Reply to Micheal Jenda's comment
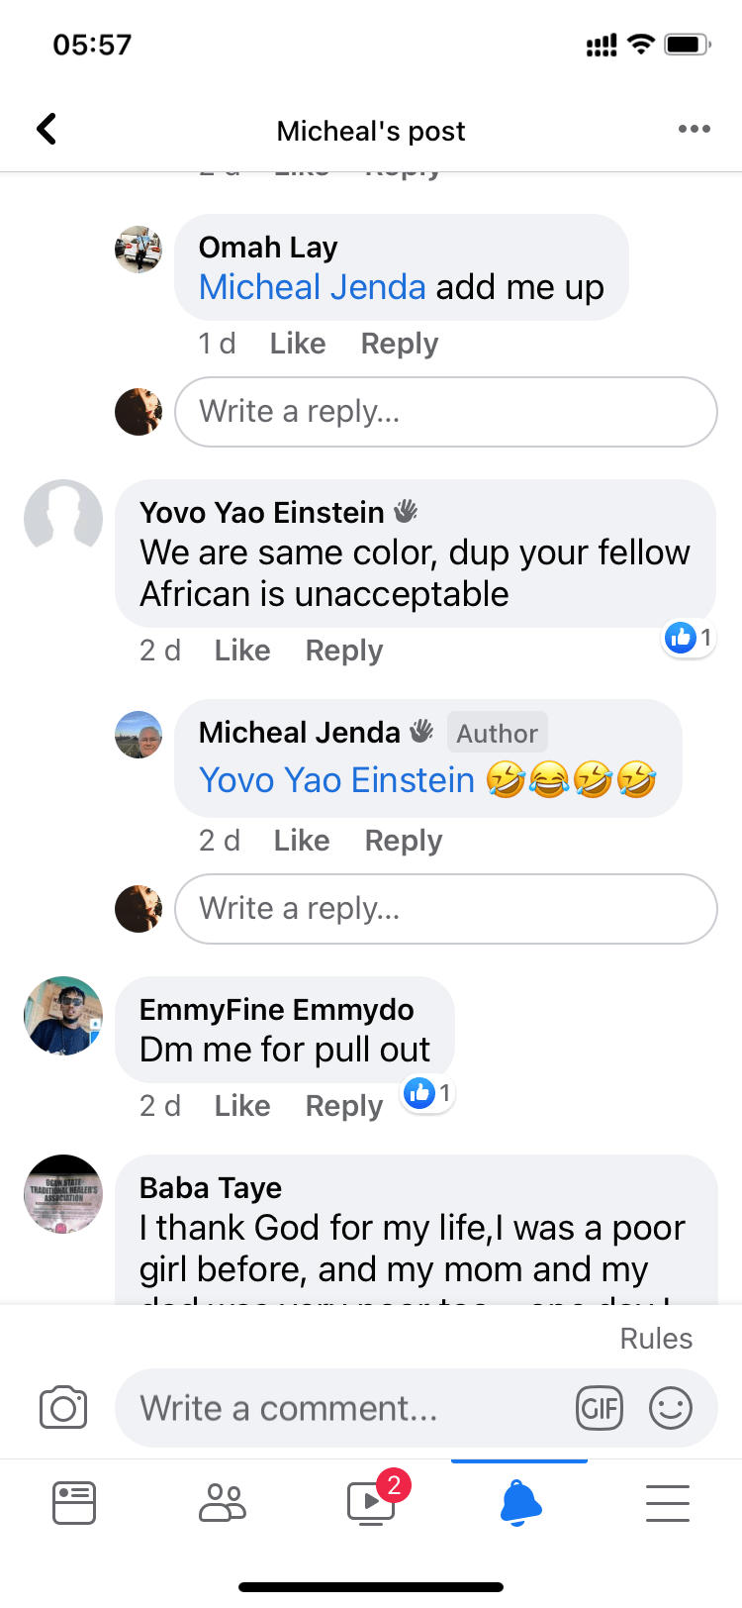 [404, 841]
